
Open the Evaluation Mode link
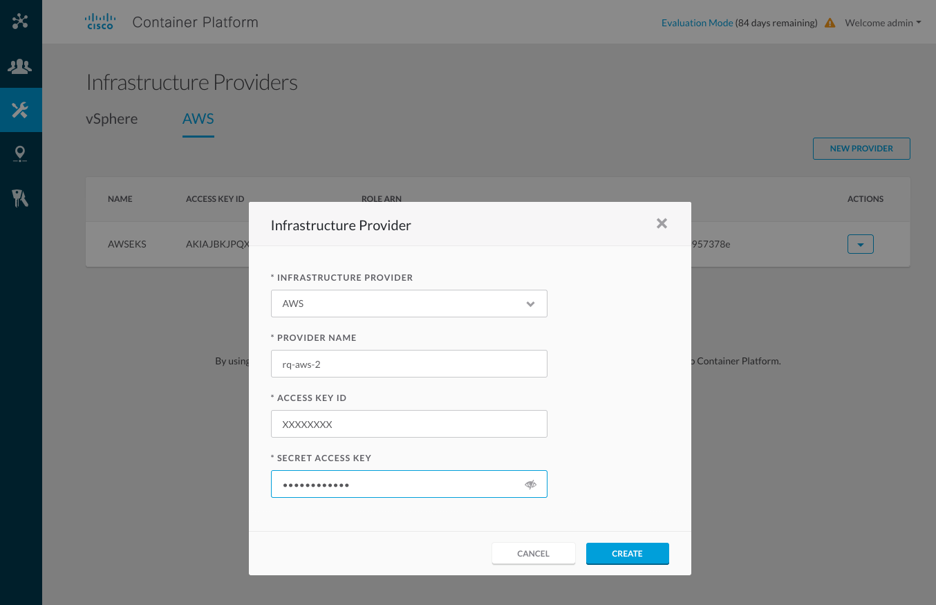pos(697,22)
